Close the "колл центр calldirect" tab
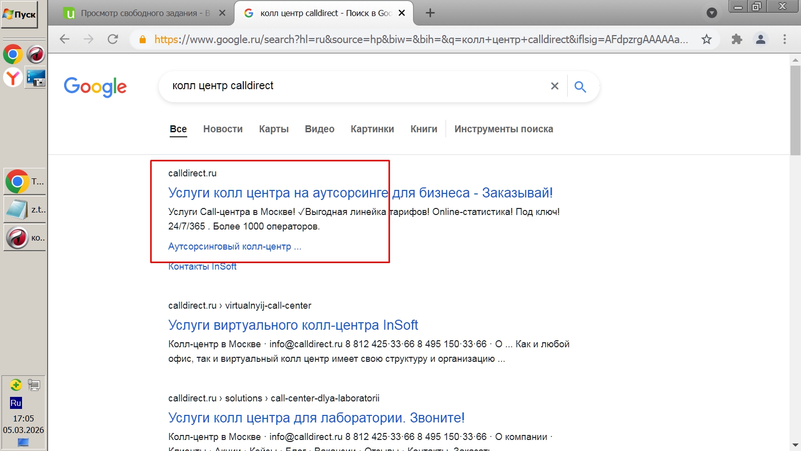This screenshot has width=801, height=451. (402, 13)
